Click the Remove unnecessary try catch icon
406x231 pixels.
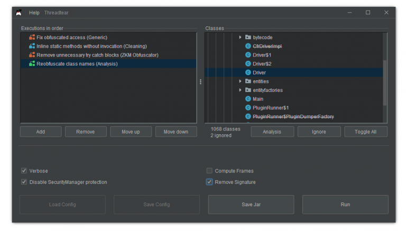[32, 55]
